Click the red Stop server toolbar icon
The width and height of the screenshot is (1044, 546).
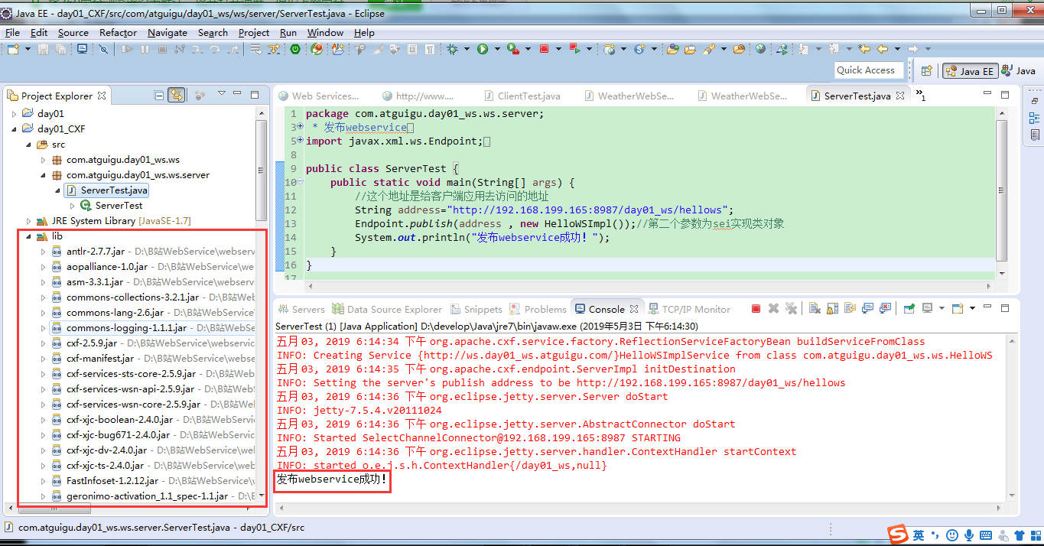coord(544,49)
